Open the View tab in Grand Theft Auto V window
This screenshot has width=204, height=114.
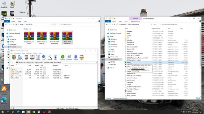tap(126, 21)
